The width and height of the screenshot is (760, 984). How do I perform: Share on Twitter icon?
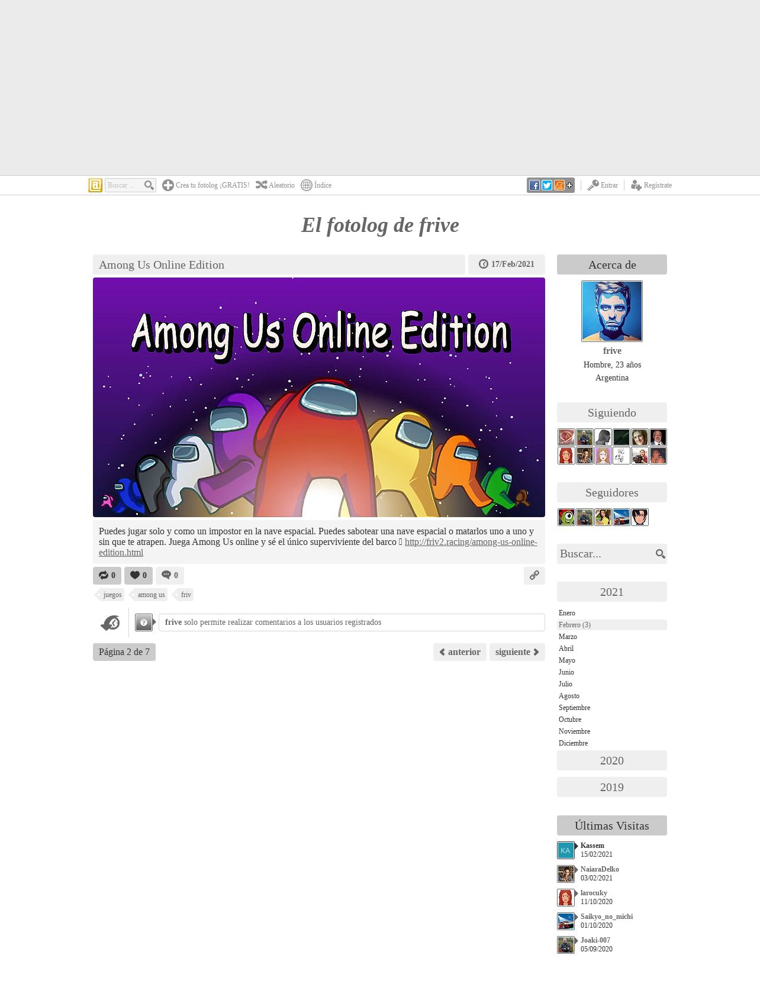point(547,185)
